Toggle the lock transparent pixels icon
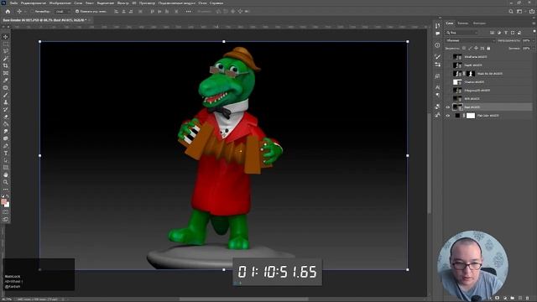The image size is (537, 302). 464,49
